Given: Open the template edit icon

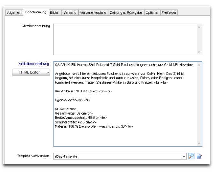Looking at the screenshot, I should pos(199,156).
